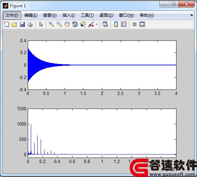The image size is (197, 177).
Task: Save figure using floppy disk icon
Action: 22,24
